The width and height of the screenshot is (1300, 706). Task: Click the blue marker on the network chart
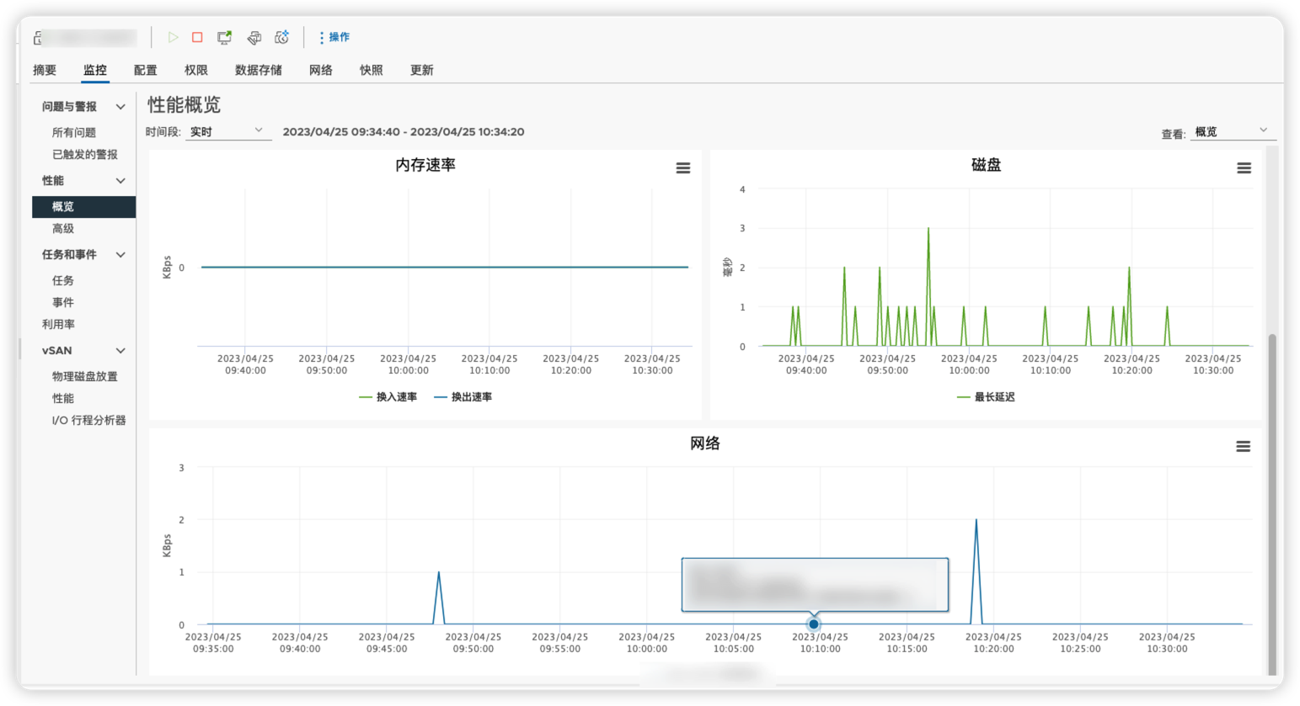pyautogui.click(x=813, y=624)
